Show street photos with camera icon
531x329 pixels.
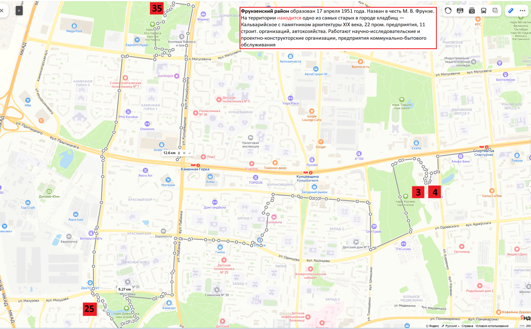point(472,11)
